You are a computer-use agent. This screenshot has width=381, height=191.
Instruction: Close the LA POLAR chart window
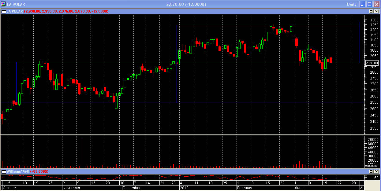[376, 4]
